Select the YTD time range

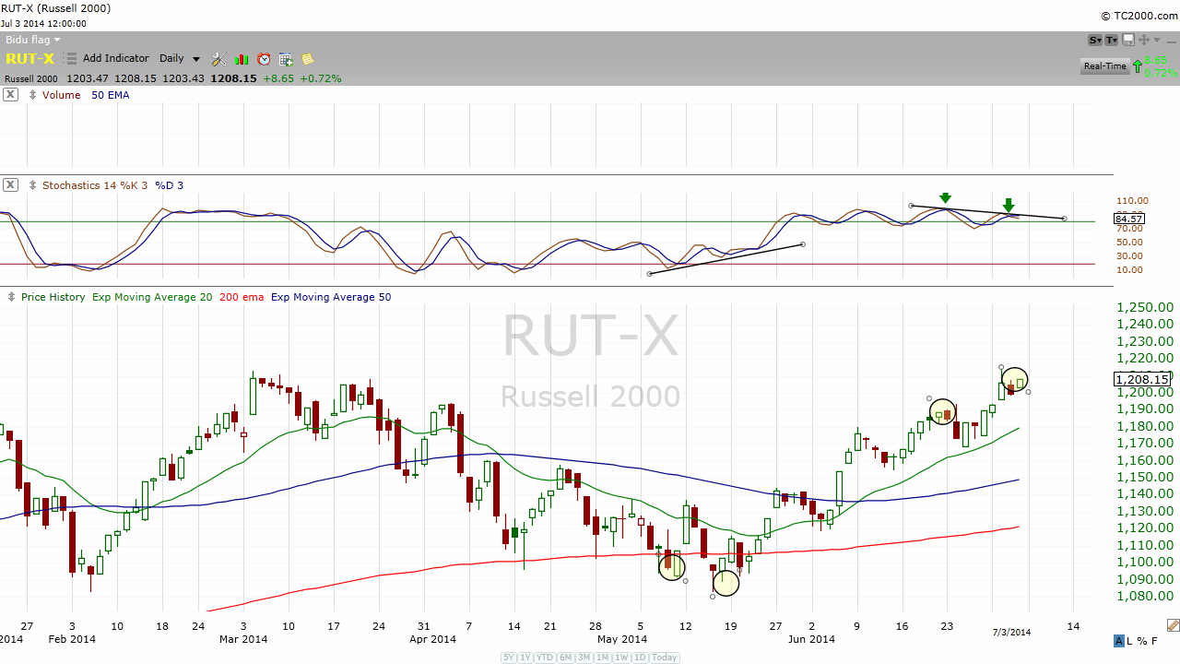[x=546, y=658]
